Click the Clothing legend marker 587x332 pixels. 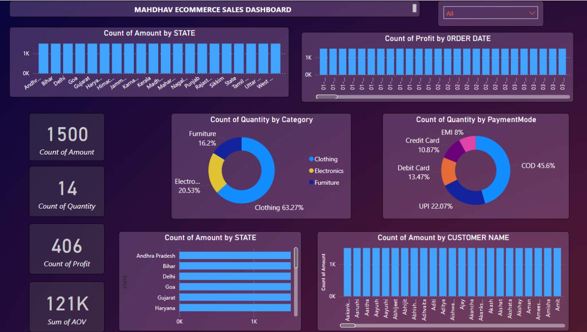pyautogui.click(x=311, y=159)
